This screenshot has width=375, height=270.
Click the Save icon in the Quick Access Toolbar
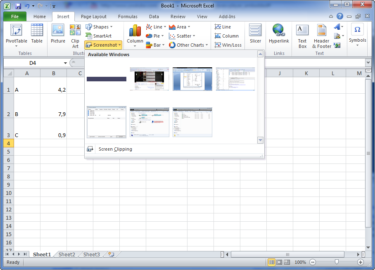(x=18, y=6)
